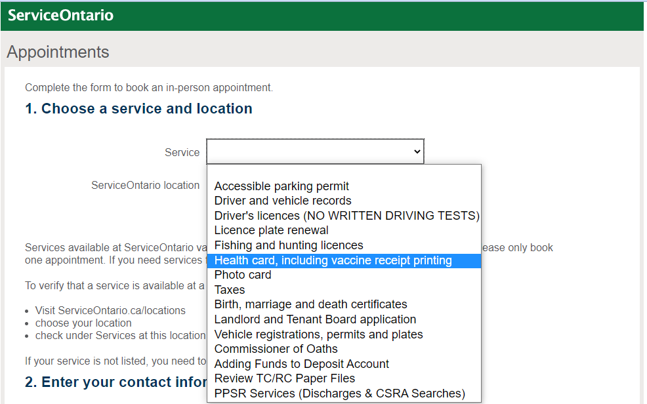
Task: Pick Licence plate renewal option
Action: coord(344,230)
